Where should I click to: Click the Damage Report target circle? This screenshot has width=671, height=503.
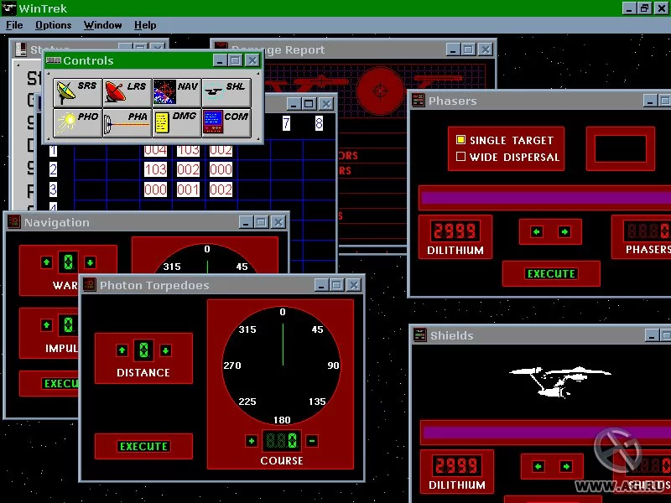[380, 91]
